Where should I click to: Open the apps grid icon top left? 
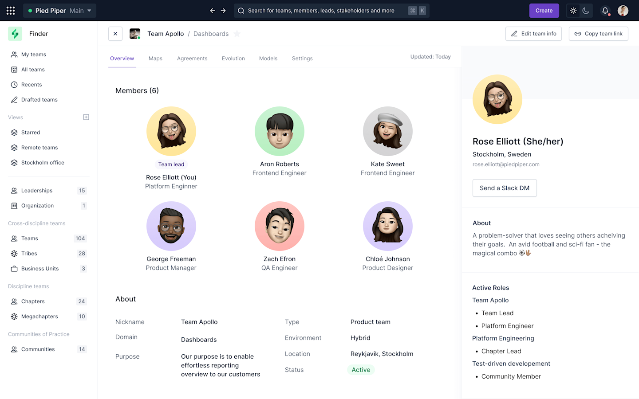pyautogui.click(x=10, y=10)
